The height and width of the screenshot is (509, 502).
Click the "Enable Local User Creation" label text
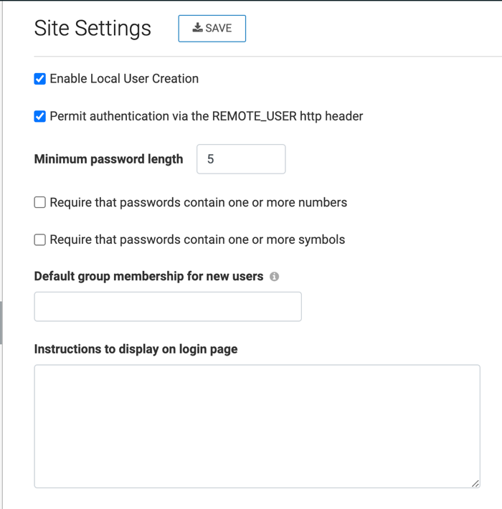click(x=124, y=79)
